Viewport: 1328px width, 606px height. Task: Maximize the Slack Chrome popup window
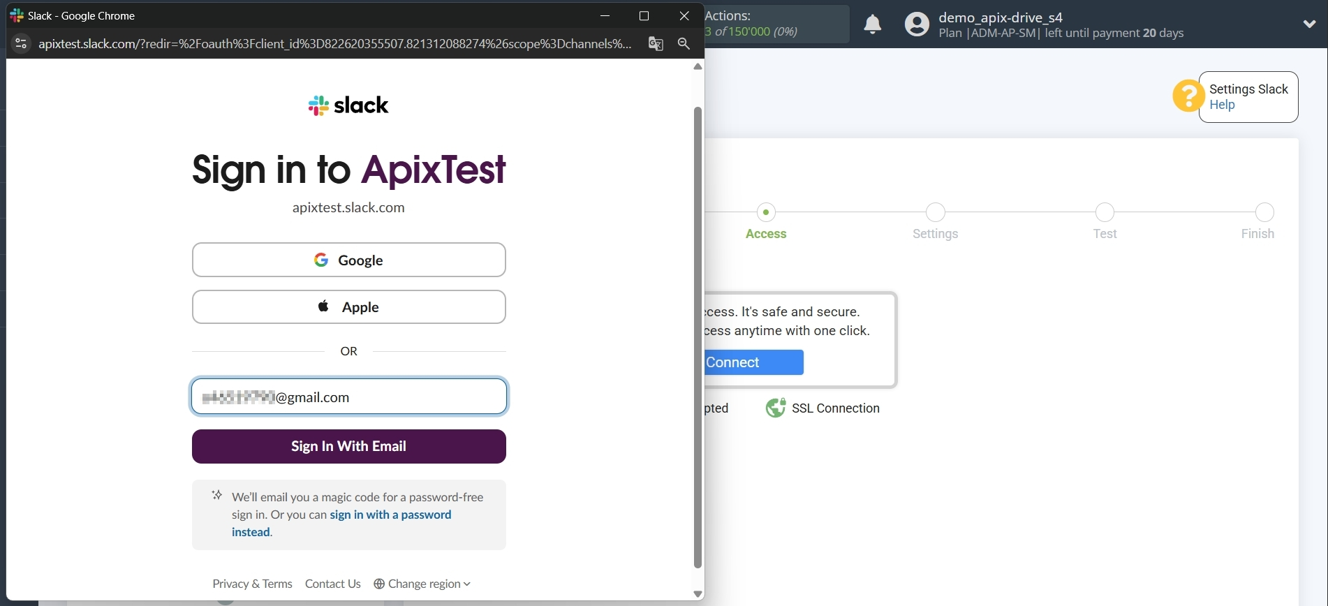pyautogui.click(x=644, y=15)
